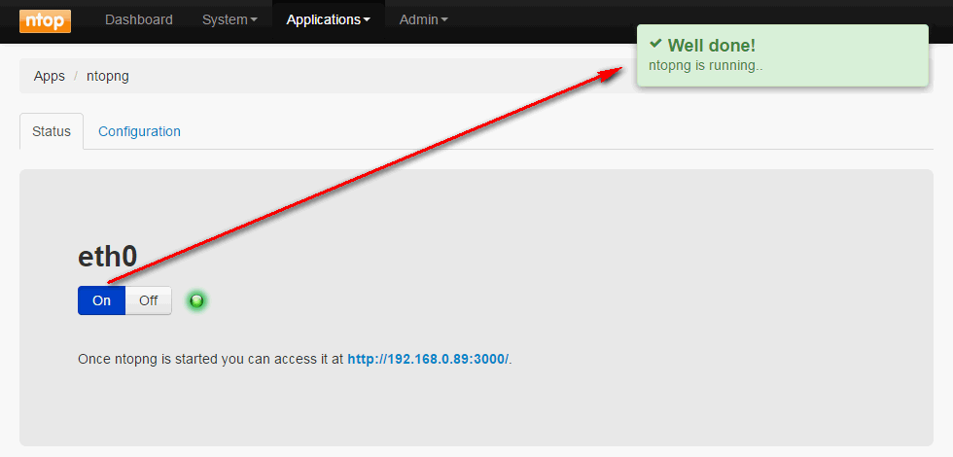Open the http://192.168.0.89:3000/ link
The width and height of the screenshot is (953, 457).
[x=428, y=359]
